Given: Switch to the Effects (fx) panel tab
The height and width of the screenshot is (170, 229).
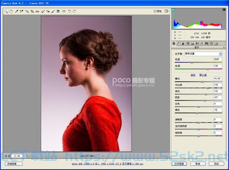Looking at the screenshot, I should [202, 43].
